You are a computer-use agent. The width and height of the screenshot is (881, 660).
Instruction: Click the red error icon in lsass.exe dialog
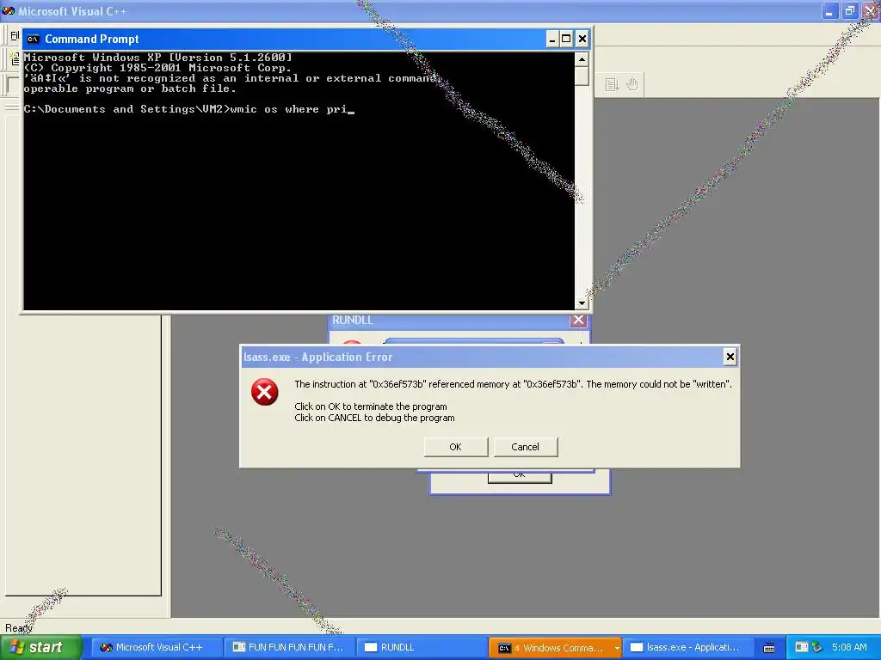265,392
